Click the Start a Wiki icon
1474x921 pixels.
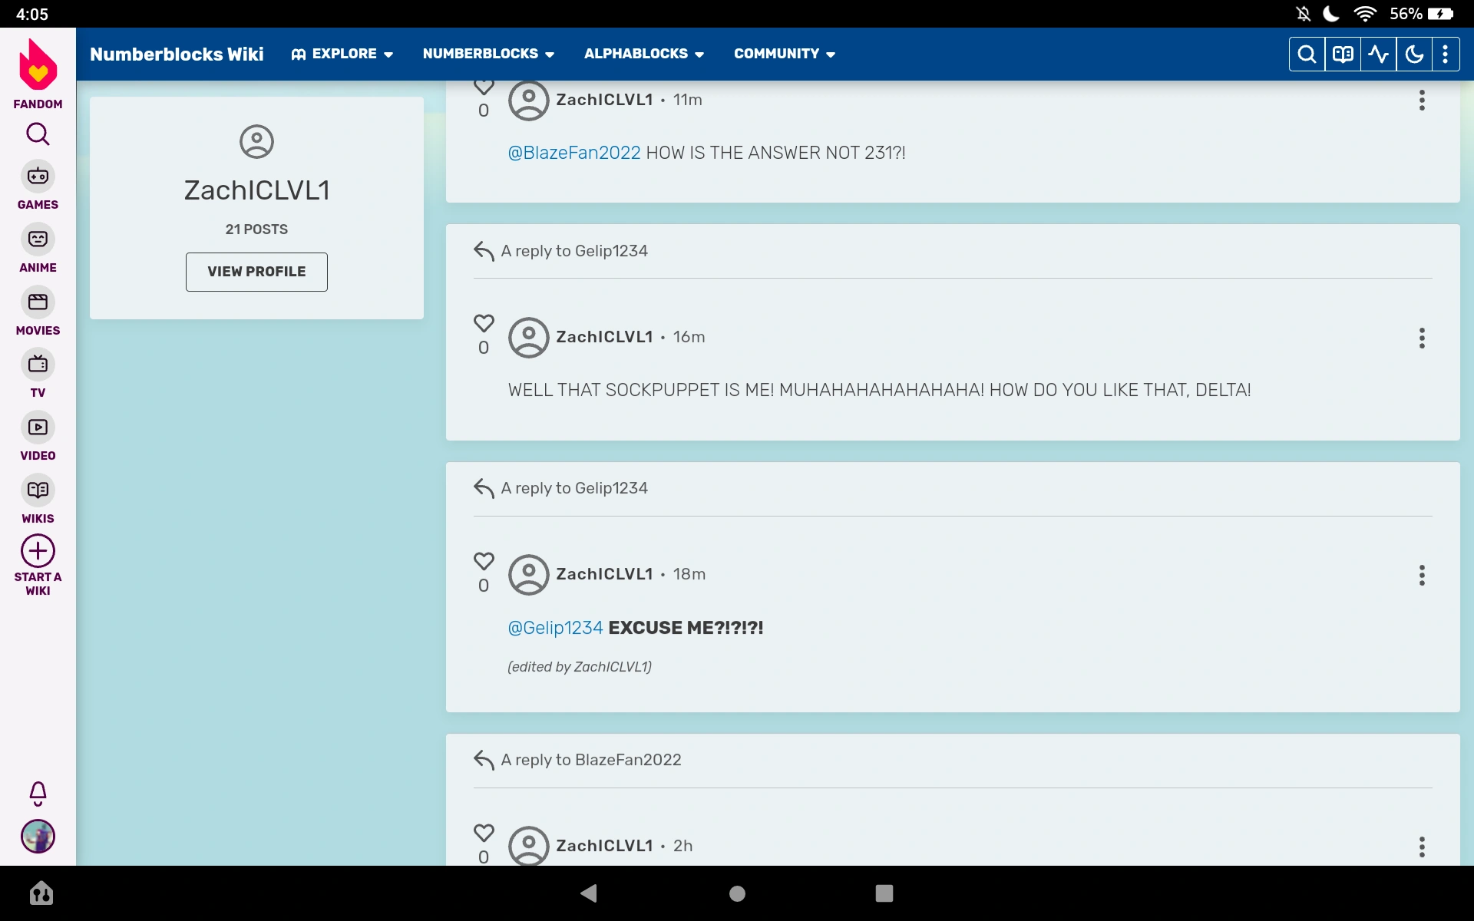[x=38, y=551]
